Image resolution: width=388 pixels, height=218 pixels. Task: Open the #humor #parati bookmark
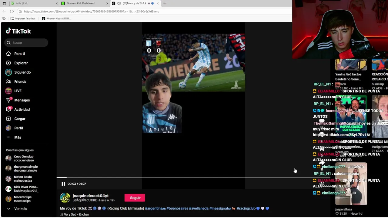[56, 18]
